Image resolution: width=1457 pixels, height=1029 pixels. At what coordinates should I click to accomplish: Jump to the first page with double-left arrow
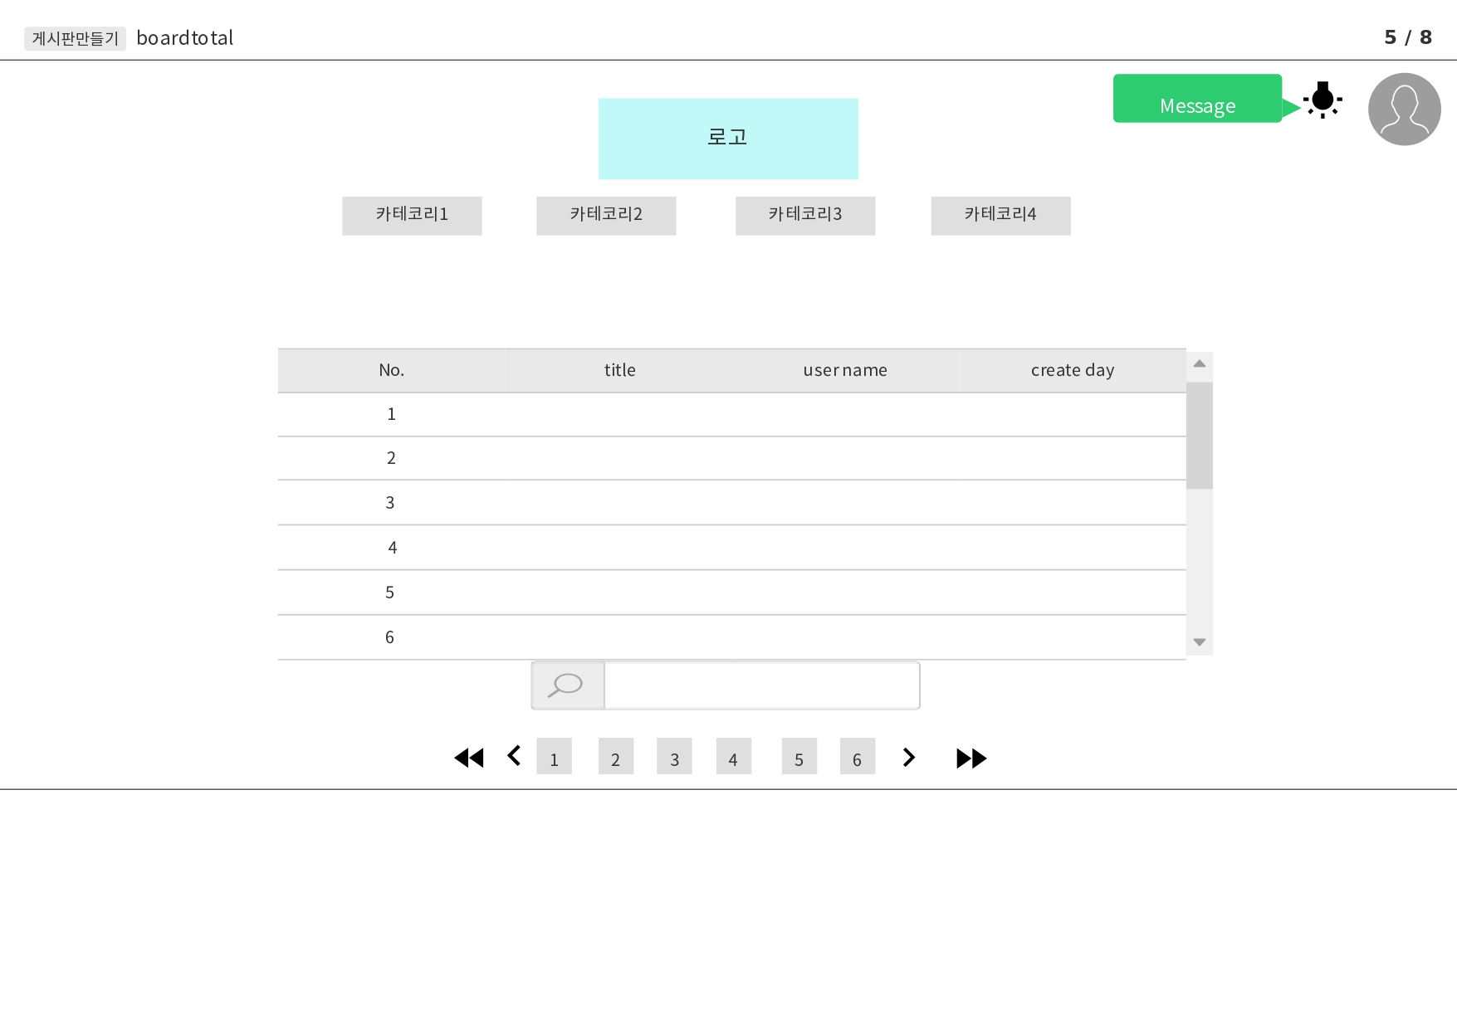(x=469, y=757)
